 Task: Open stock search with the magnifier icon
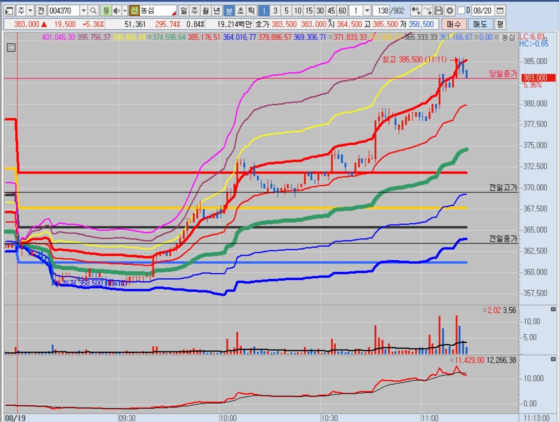pyautogui.click(x=93, y=11)
